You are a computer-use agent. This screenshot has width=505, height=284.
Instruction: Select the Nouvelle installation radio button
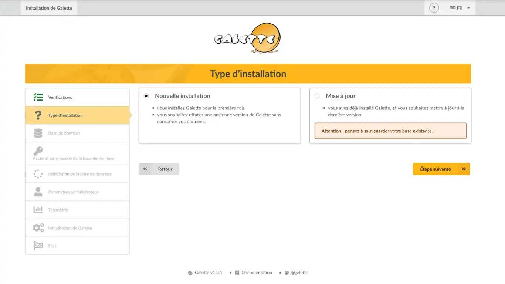tap(146, 96)
